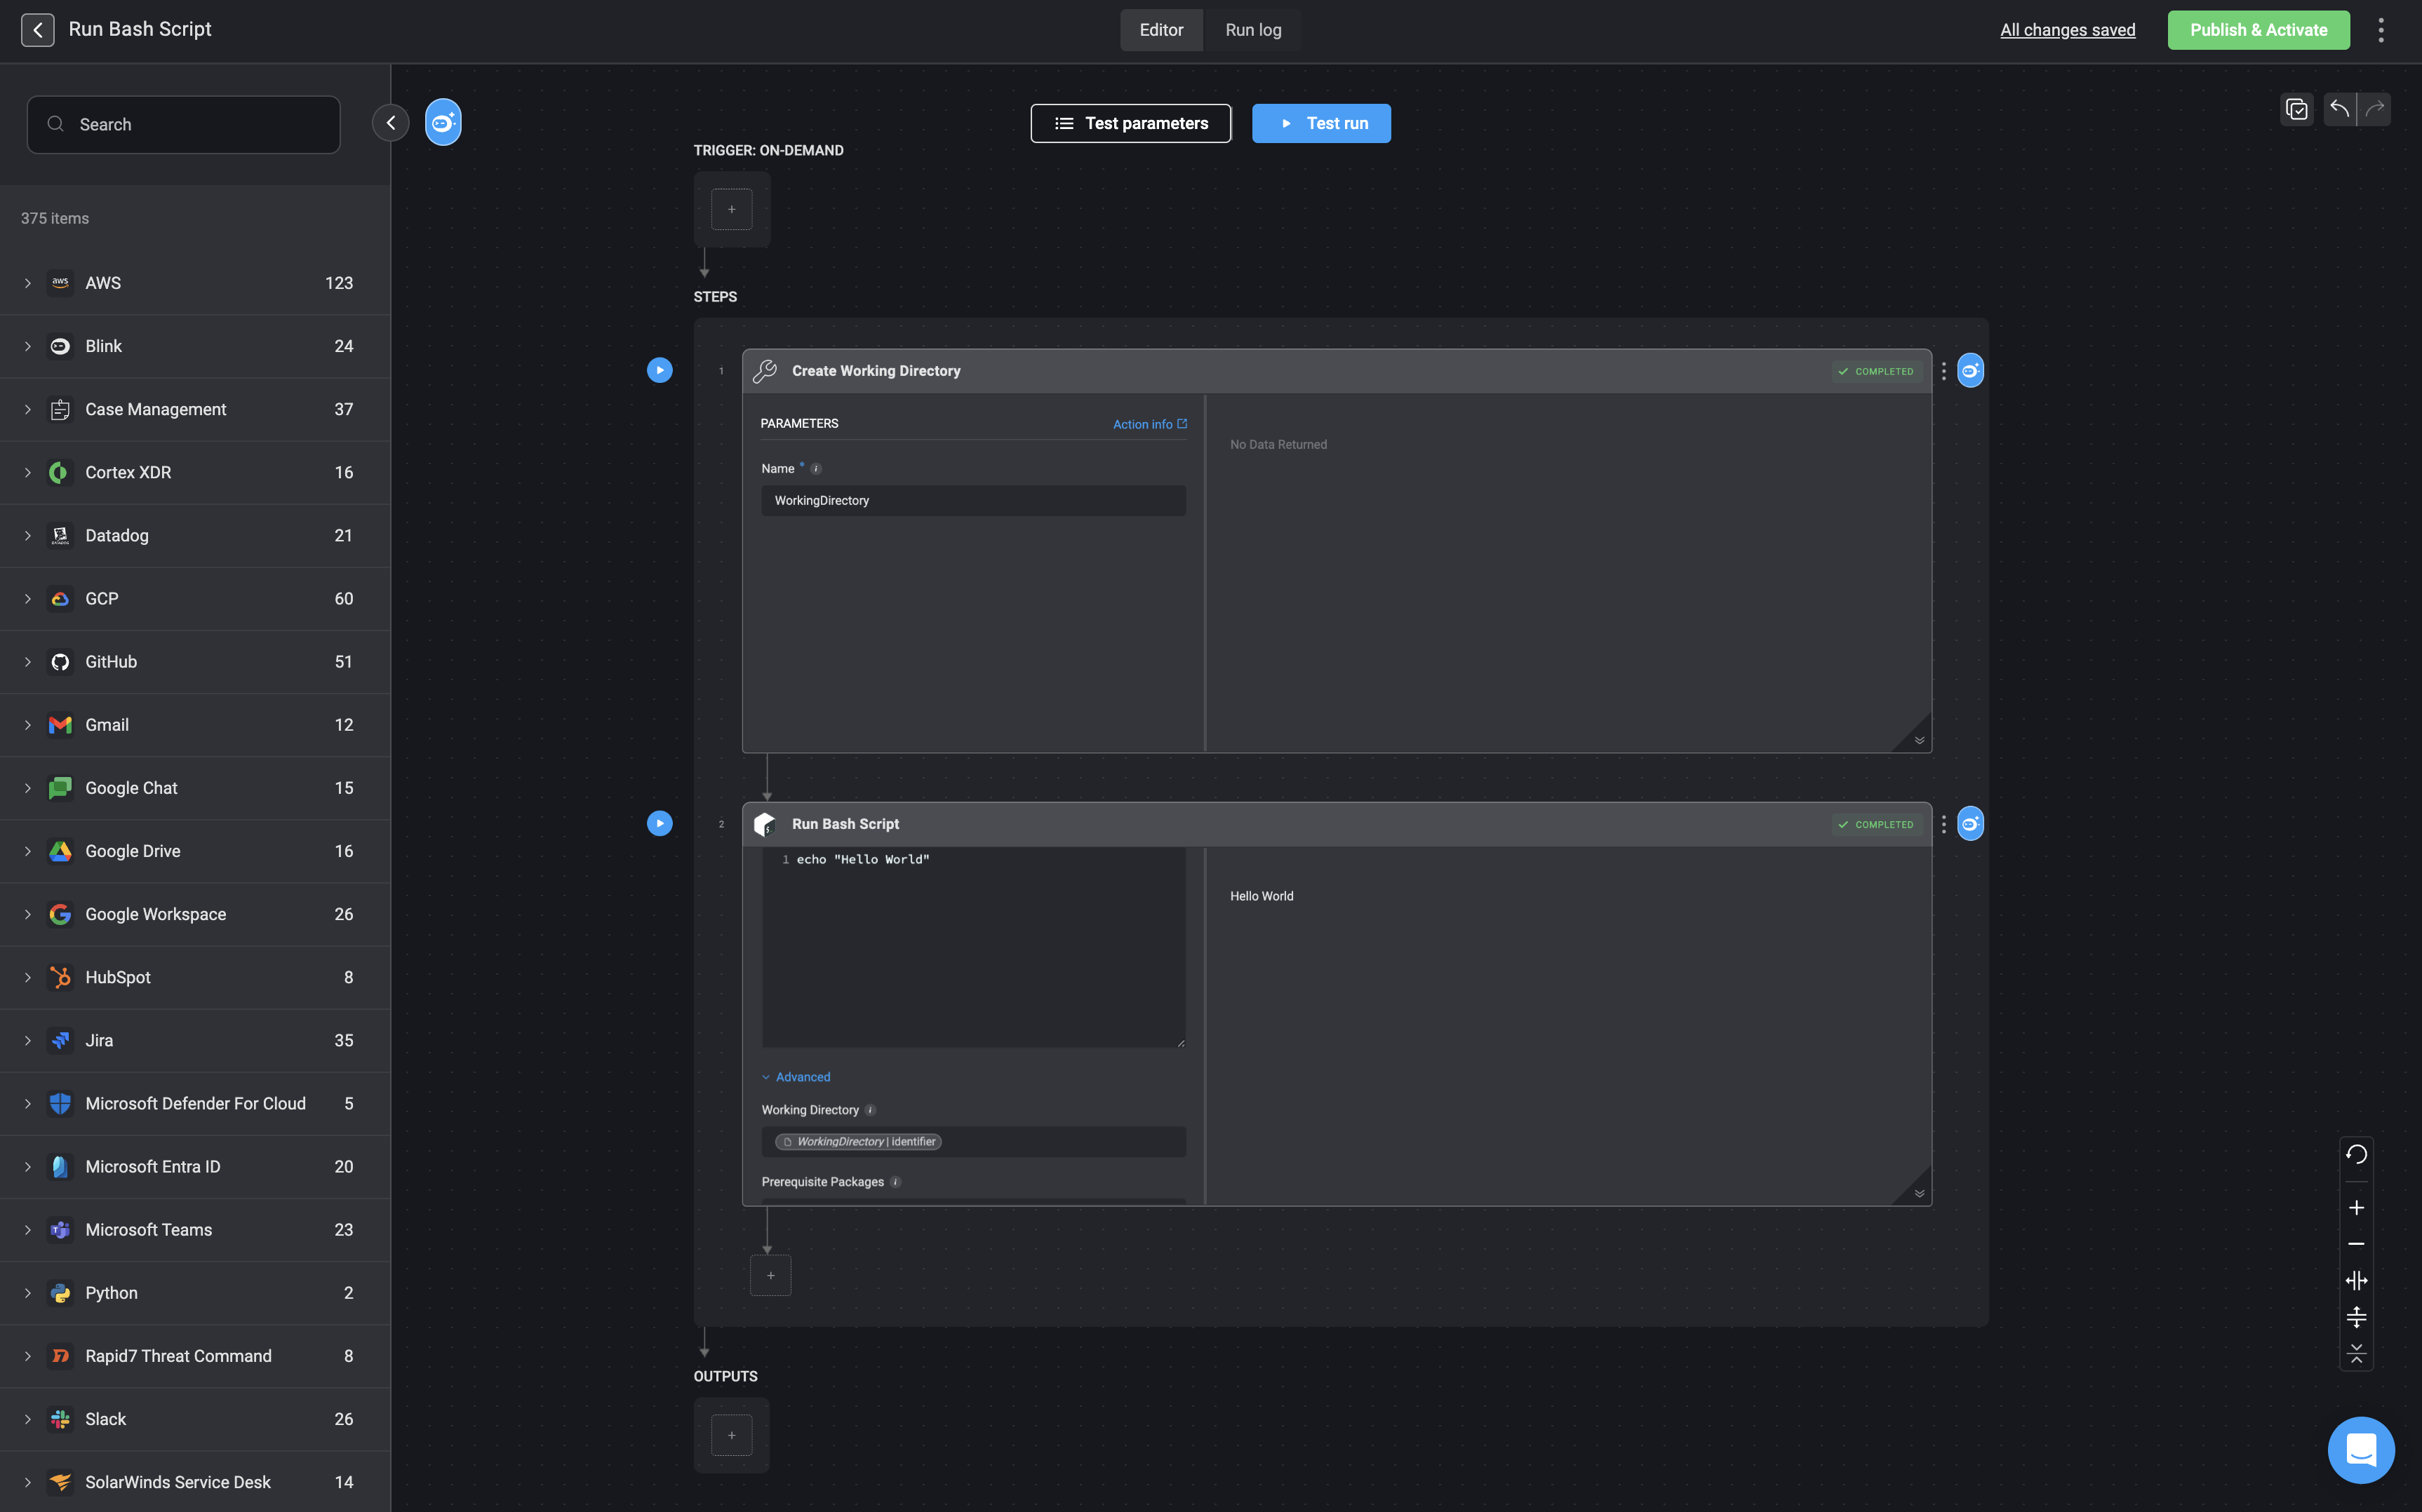Select the WorkingDirectory identifier variable chip
The image size is (2422, 1512).
click(x=858, y=1142)
